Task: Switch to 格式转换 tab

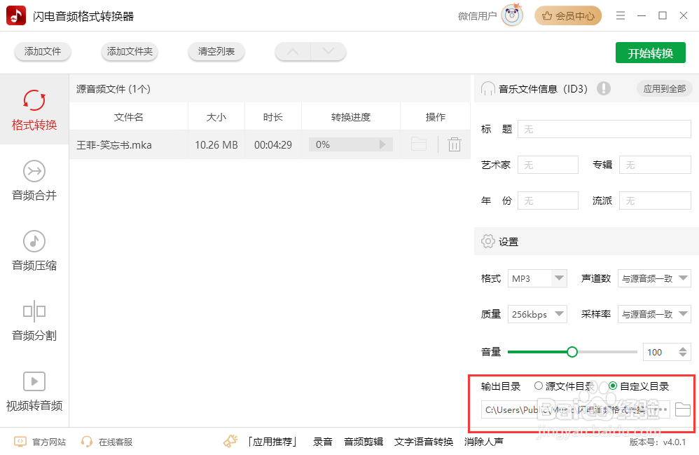Action: click(x=34, y=110)
